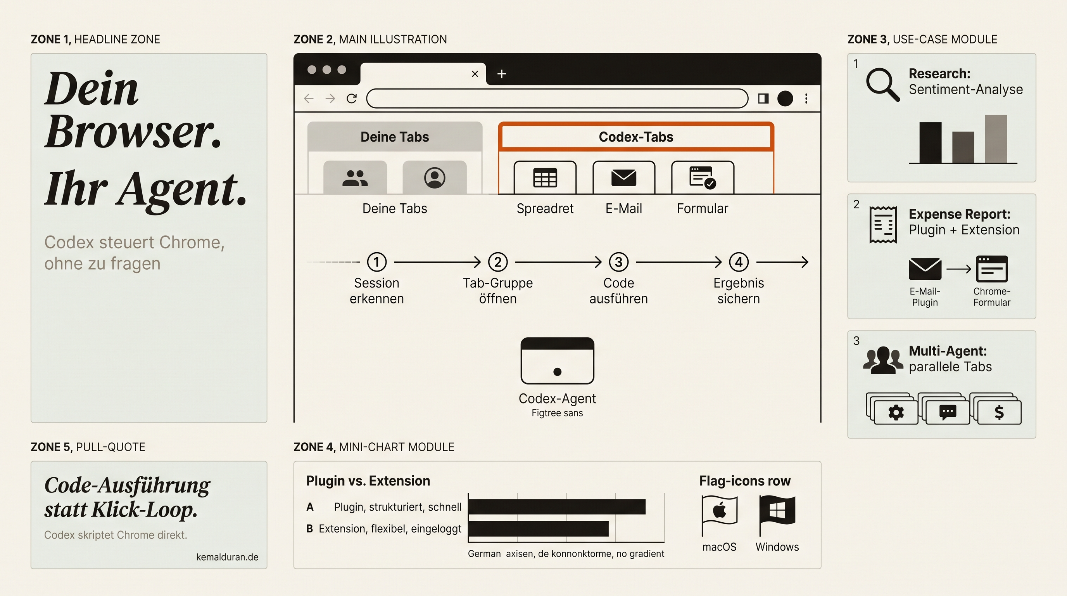Image resolution: width=1067 pixels, height=596 pixels.
Task: Click the empty address bar
Action: (557, 99)
